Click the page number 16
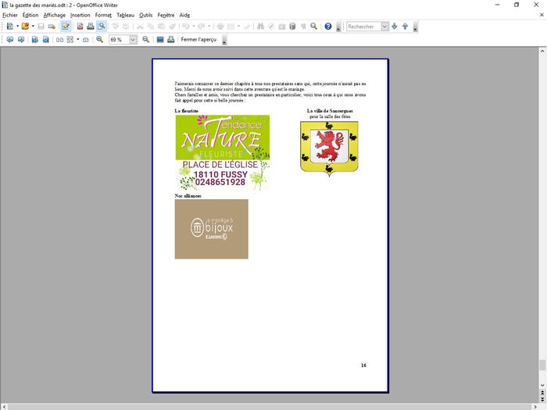The height and width of the screenshot is (410, 547). pos(363,365)
